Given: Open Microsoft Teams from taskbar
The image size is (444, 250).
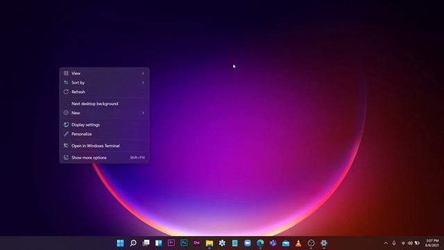Looking at the screenshot, I should click(273, 243).
